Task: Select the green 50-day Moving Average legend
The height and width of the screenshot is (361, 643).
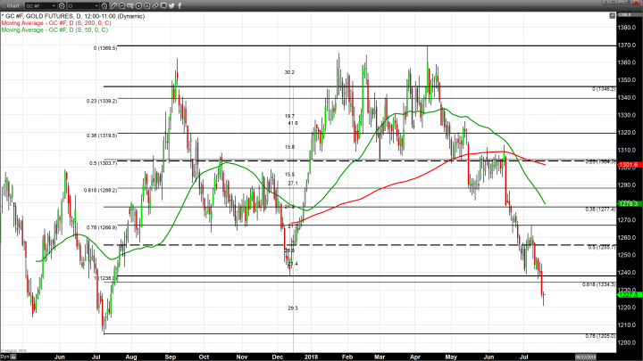Action: (54, 30)
